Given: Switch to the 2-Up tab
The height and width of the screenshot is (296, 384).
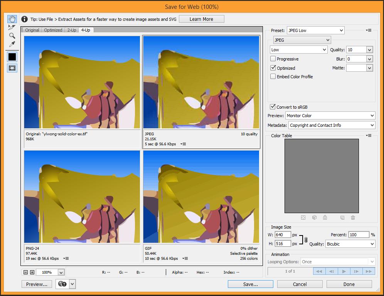Looking at the screenshot, I should coord(72,30).
